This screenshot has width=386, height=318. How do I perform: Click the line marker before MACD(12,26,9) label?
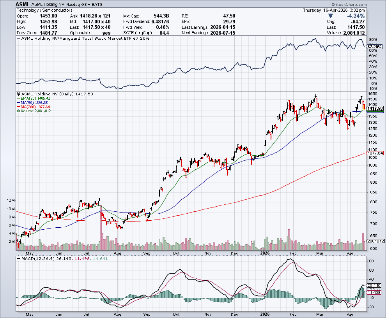(x=18, y=258)
